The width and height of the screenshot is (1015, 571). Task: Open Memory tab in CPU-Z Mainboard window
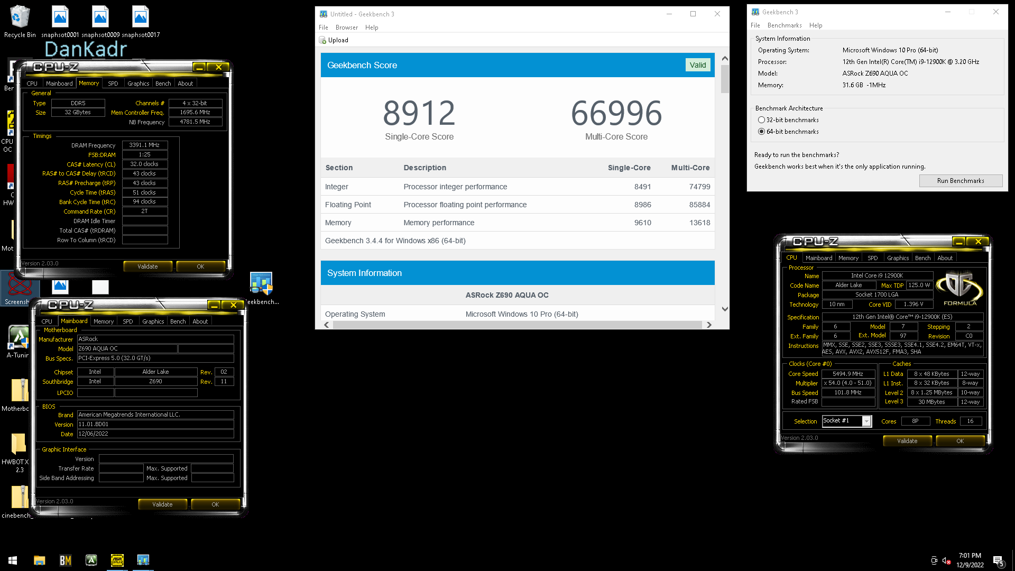(104, 321)
